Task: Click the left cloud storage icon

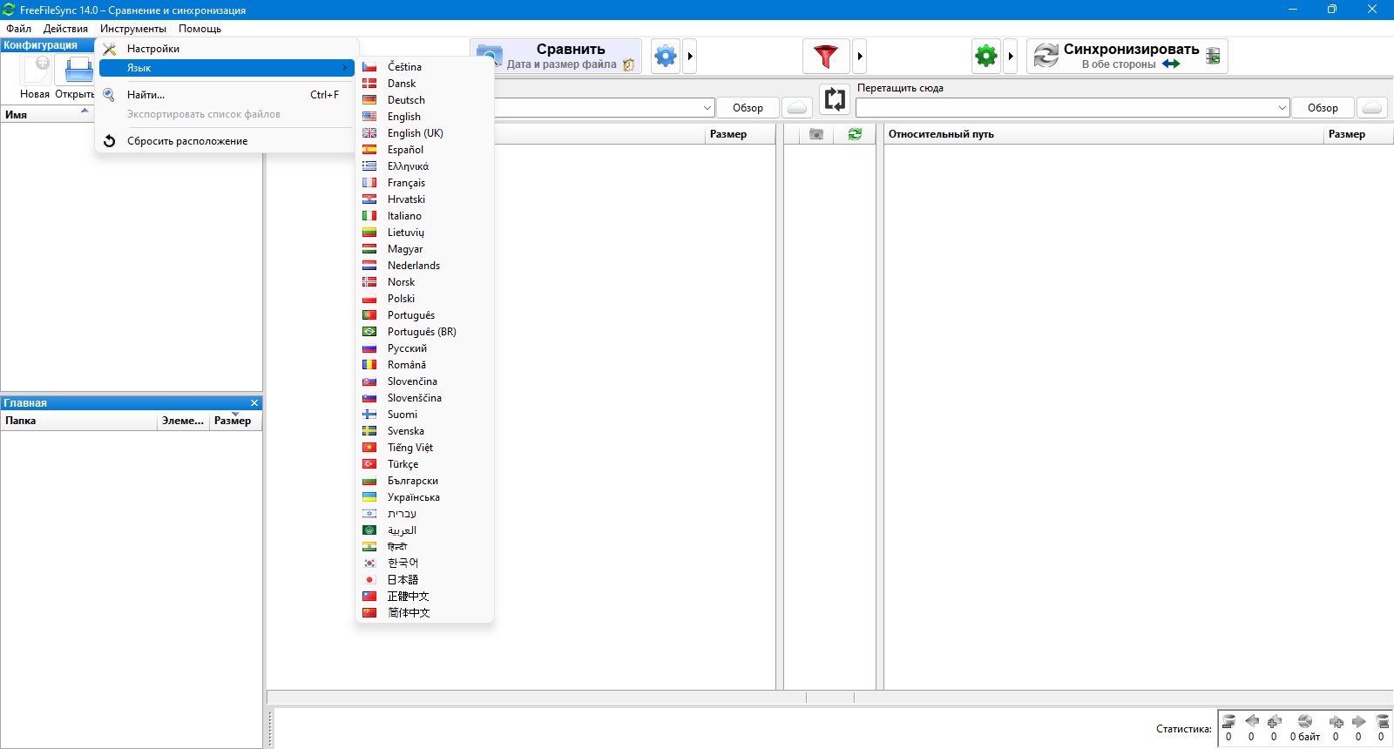Action: tap(797, 108)
